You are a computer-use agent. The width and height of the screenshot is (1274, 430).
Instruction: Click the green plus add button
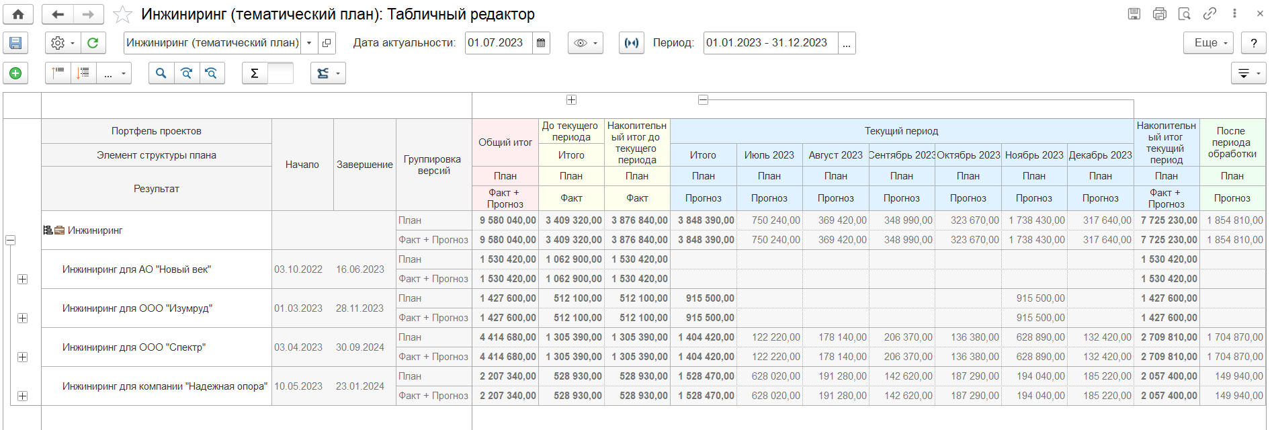point(15,73)
